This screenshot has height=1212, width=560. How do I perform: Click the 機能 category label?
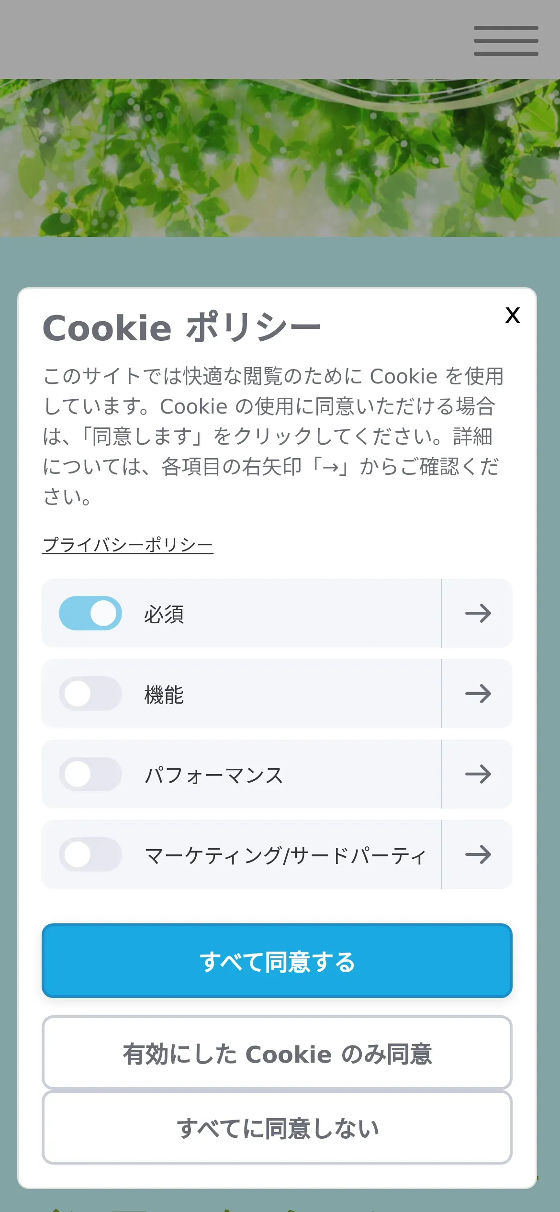click(x=164, y=695)
